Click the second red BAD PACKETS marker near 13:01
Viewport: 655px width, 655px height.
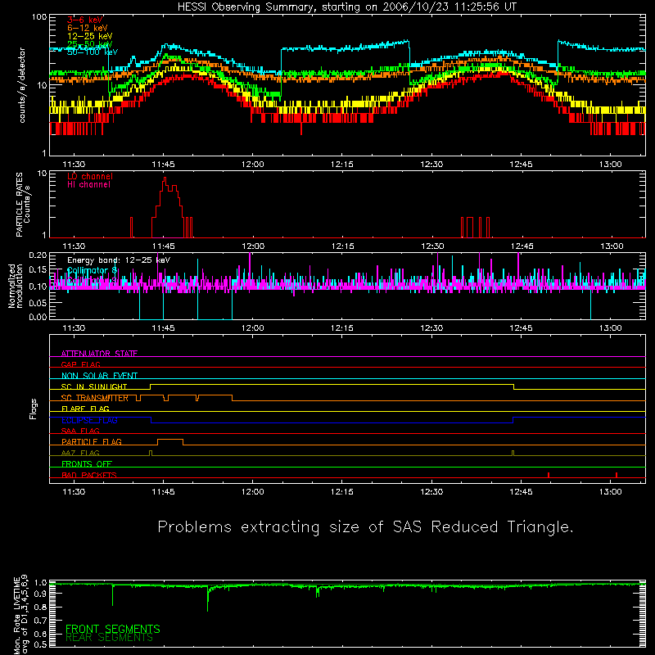(617, 475)
